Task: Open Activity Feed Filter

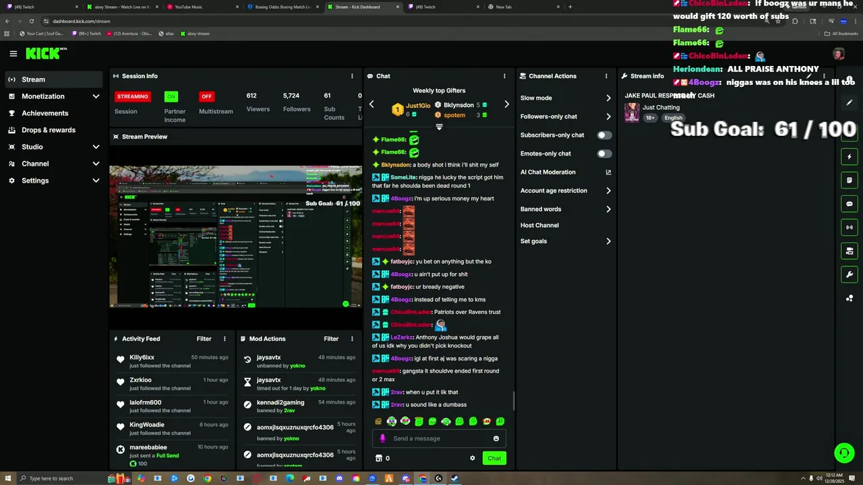Action: pos(204,339)
